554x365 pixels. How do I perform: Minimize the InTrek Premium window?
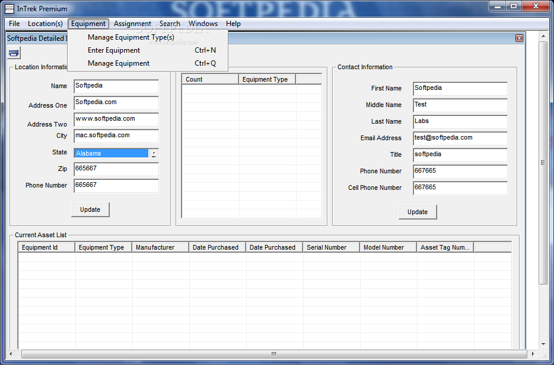pos(498,5)
